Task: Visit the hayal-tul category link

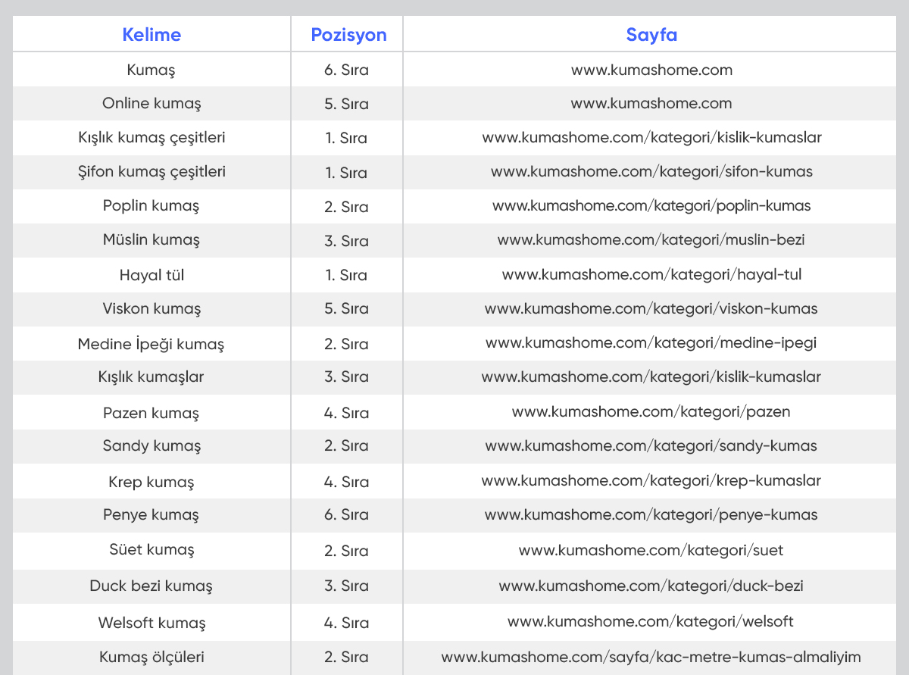Action: [x=651, y=275]
